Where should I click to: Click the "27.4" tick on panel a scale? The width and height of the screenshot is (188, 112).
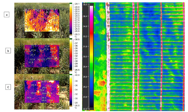pos(77,22)
